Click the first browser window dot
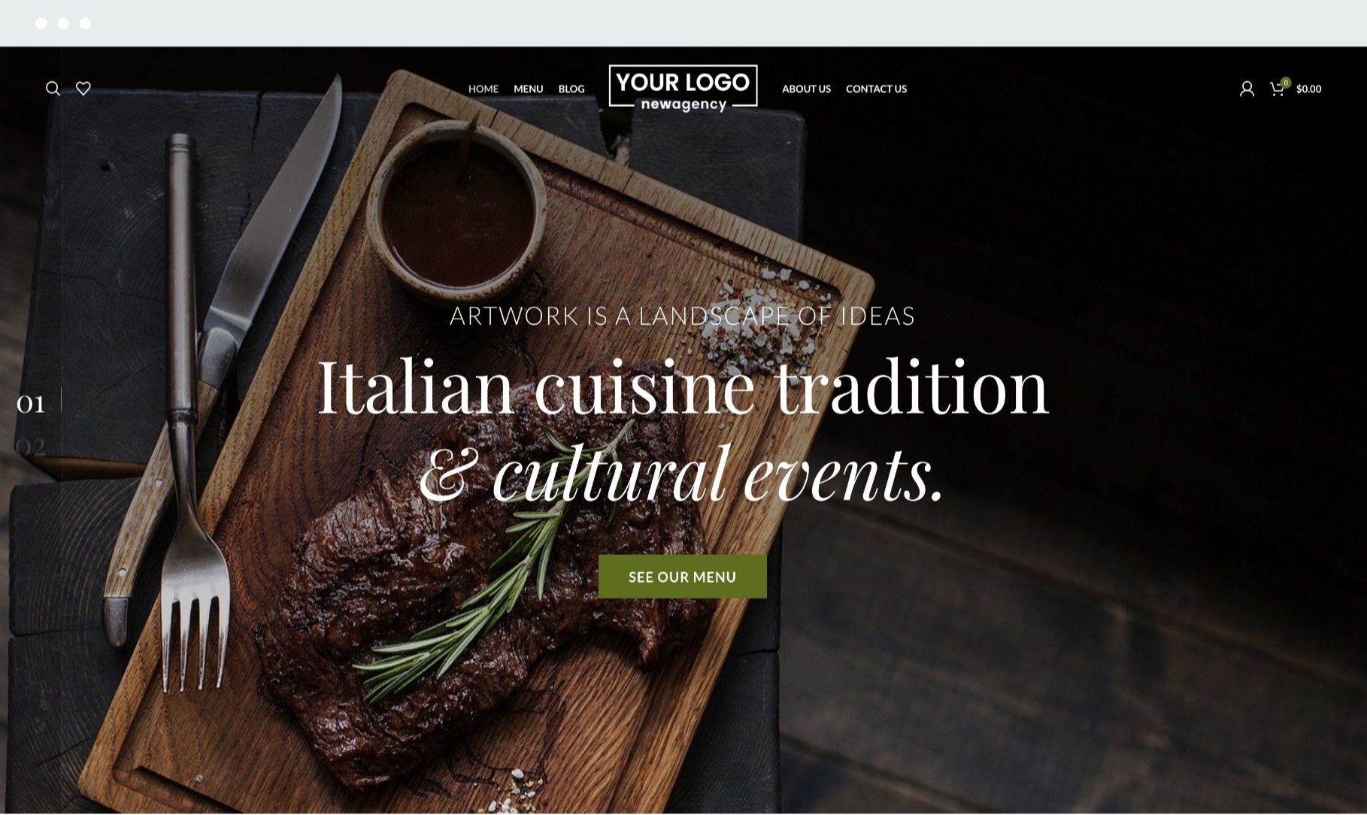Screen dimensions: 1367x815 [x=41, y=23]
